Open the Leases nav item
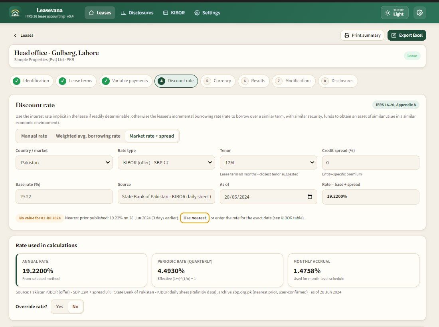The image size is (439, 327). (100, 13)
